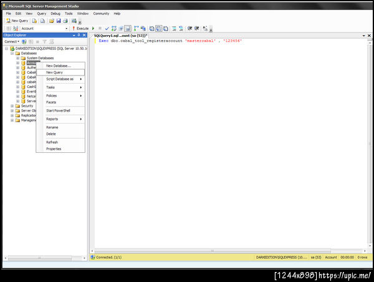
Task: Open the Policies submenu
Action: [x=60, y=95]
